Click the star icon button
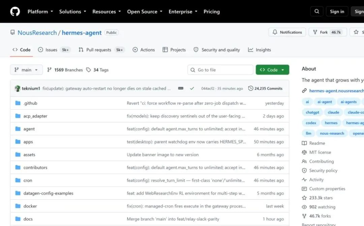 click(x=356, y=32)
